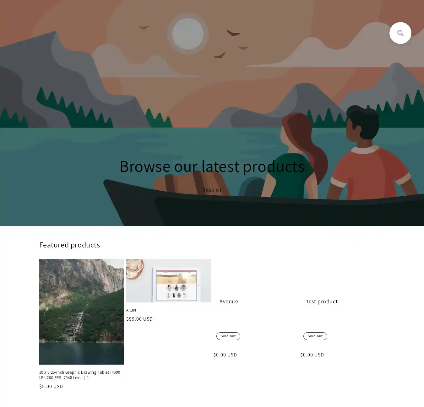This screenshot has height=407, width=424.
Task: Click the Shop all button
Action: 212,190
